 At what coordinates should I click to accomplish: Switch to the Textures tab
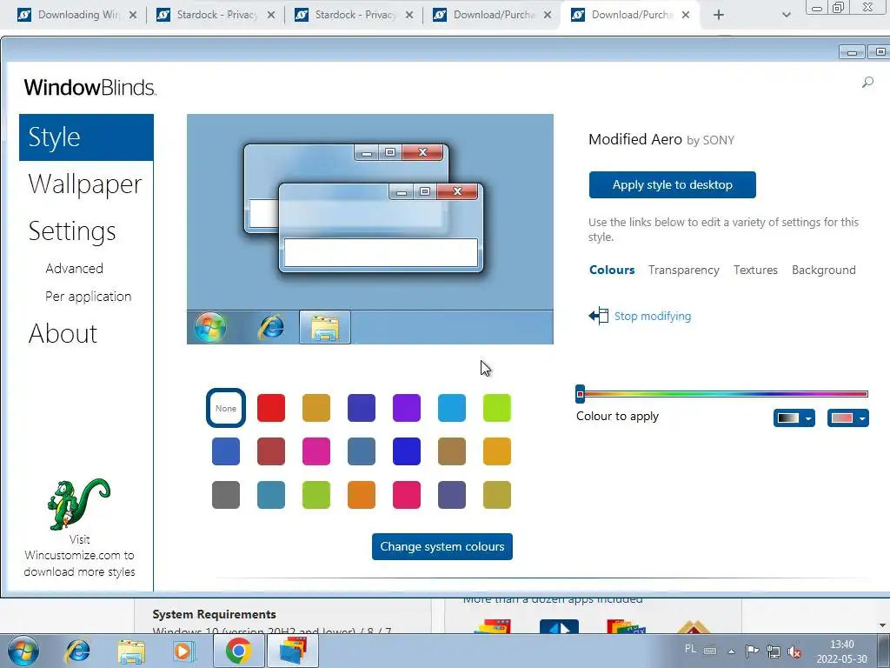pyautogui.click(x=755, y=270)
